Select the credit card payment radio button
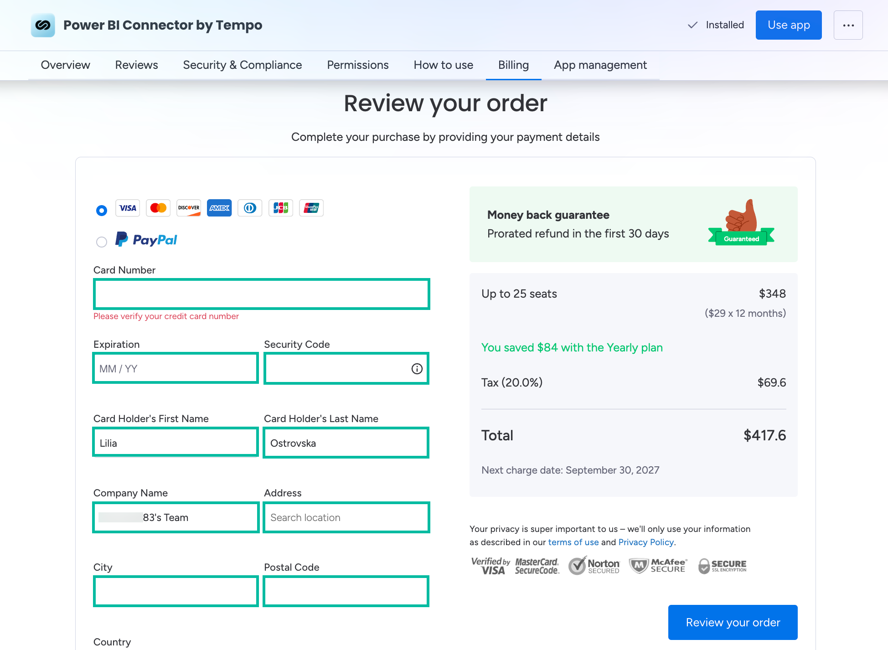This screenshot has width=888, height=650. pyautogui.click(x=102, y=210)
